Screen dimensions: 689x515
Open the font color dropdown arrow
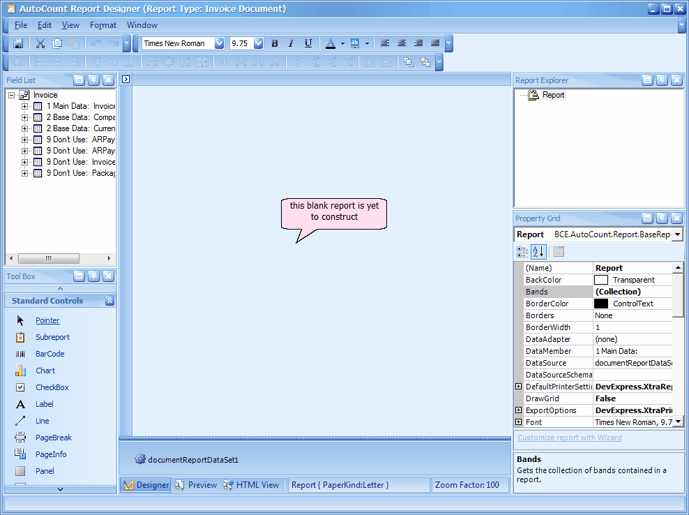(342, 43)
